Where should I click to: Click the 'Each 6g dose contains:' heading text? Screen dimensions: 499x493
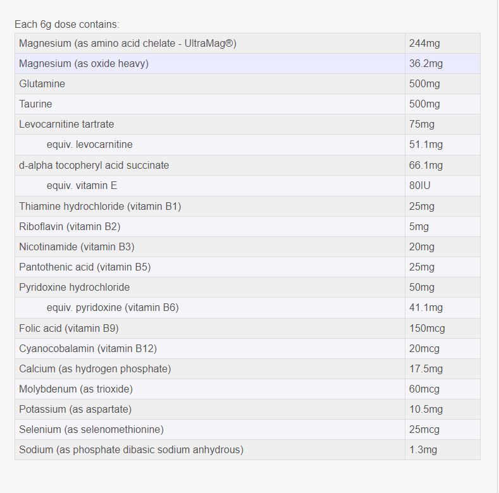(67, 25)
